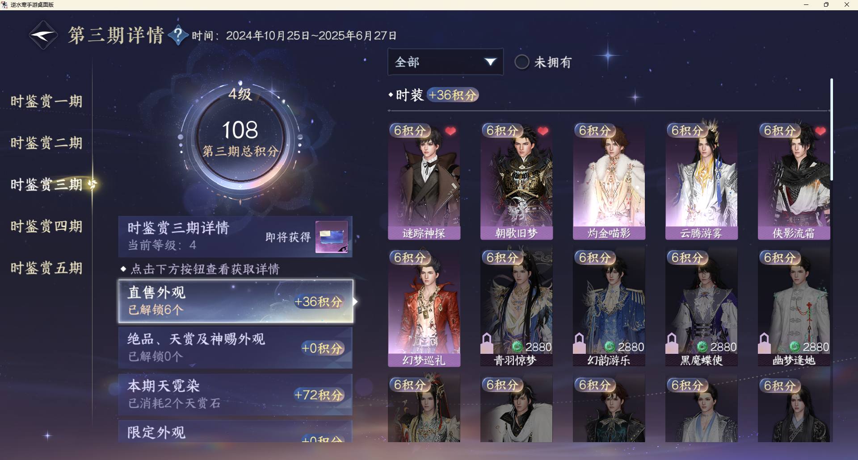
Task: Select the 幻梦巡礼 outfit thumbnail
Action: coord(424,308)
